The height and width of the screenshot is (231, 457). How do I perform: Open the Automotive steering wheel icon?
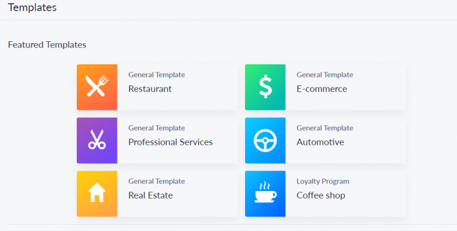point(265,140)
